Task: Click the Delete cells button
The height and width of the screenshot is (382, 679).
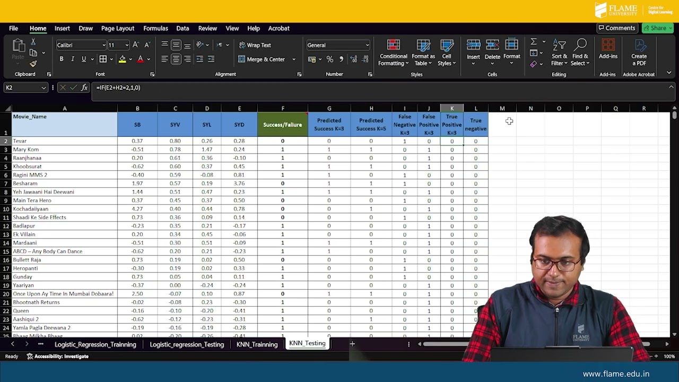Action: tap(492, 51)
